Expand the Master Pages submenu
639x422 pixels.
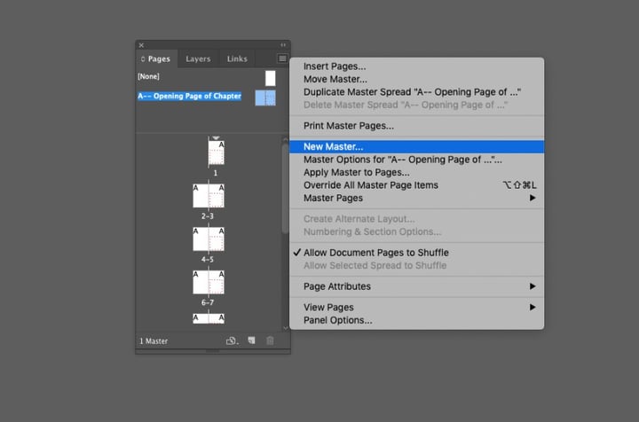[x=416, y=199]
